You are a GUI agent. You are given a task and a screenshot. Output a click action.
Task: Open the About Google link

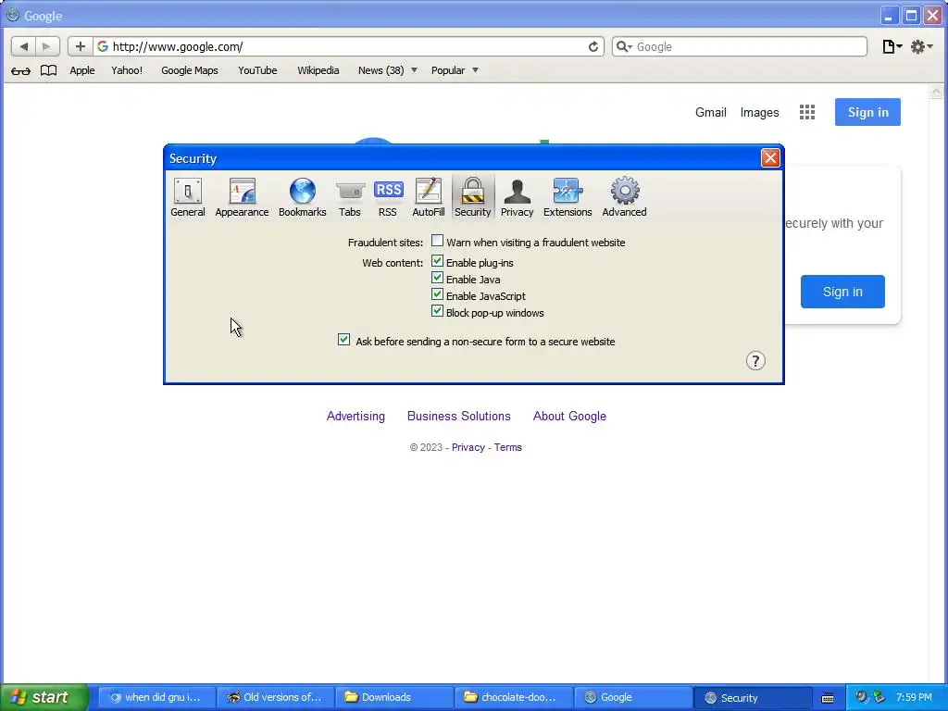(569, 416)
